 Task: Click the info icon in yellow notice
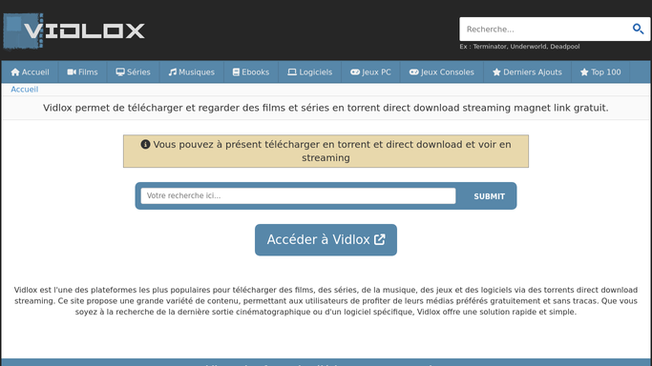coord(145,145)
